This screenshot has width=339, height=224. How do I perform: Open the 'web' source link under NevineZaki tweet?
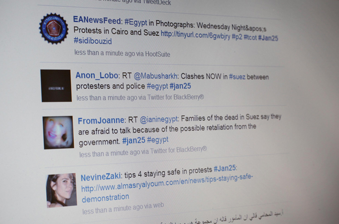[158, 205]
